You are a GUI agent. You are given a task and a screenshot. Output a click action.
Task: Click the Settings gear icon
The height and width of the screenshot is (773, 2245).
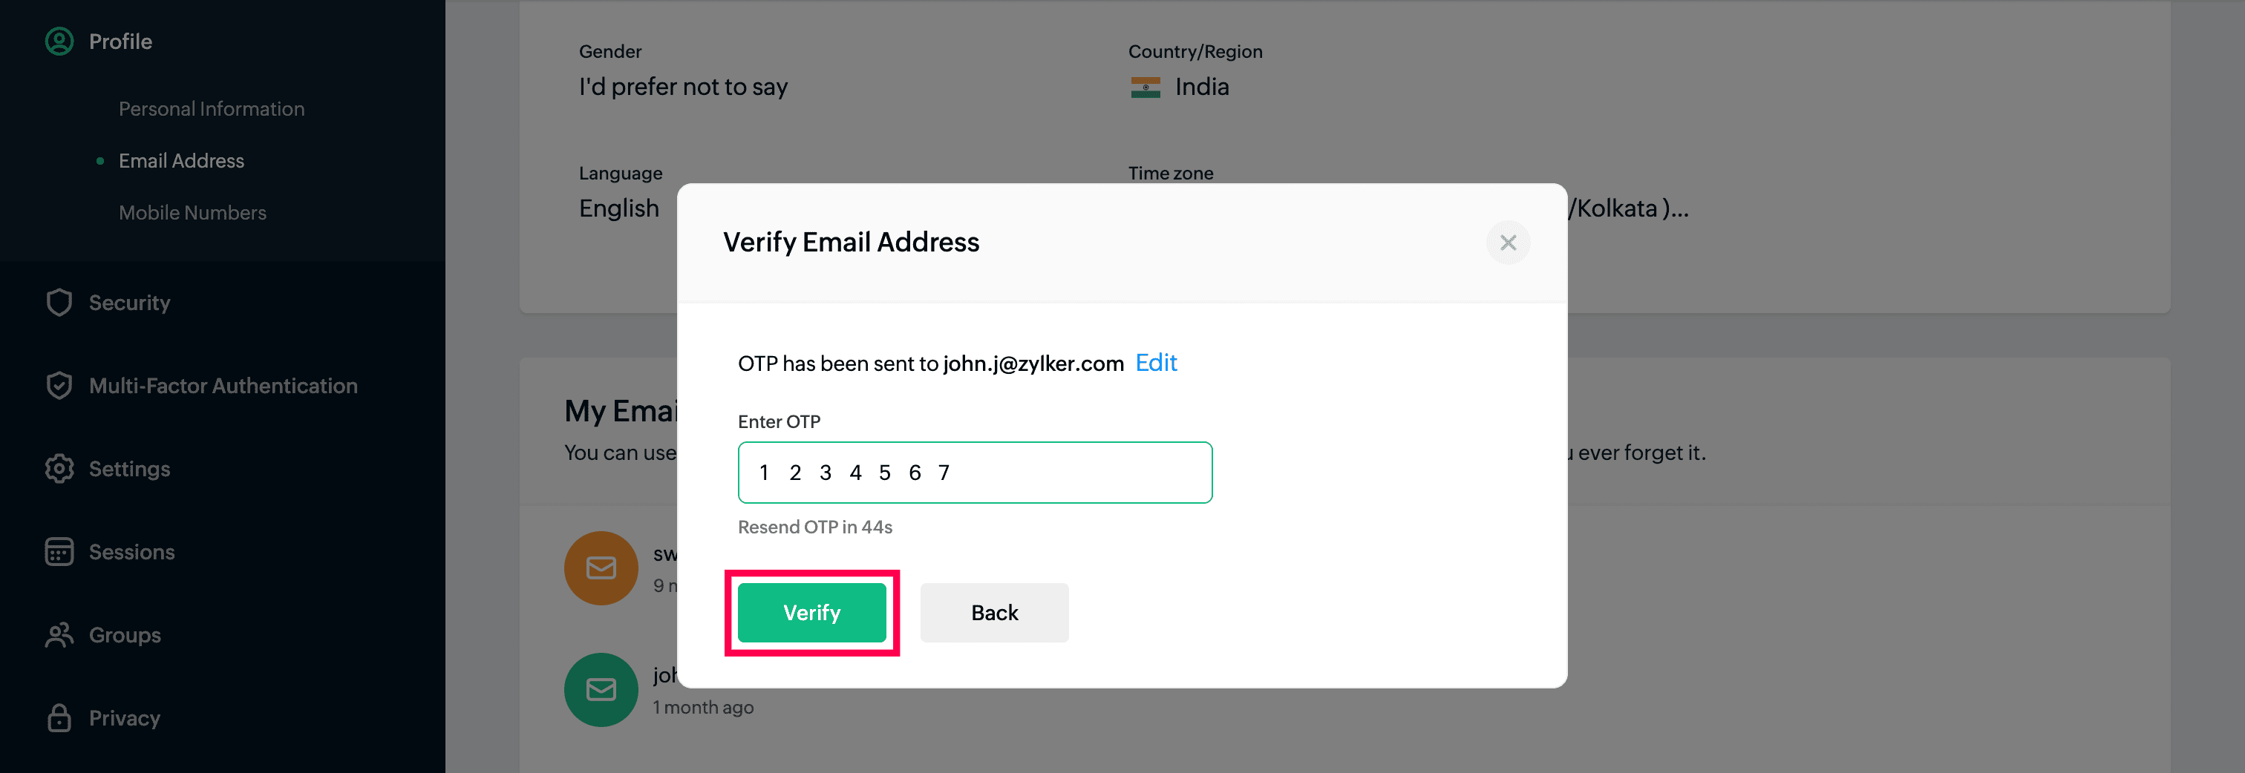[x=59, y=469]
